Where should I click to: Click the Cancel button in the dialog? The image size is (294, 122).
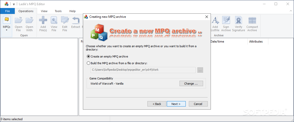click(x=198, y=104)
